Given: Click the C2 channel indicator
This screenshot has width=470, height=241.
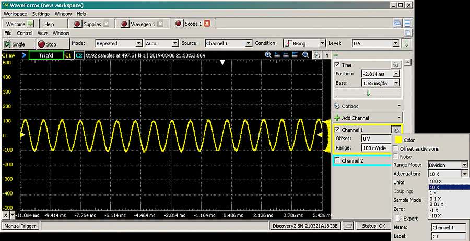Looking at the screenshot, I should pos(78,55).
